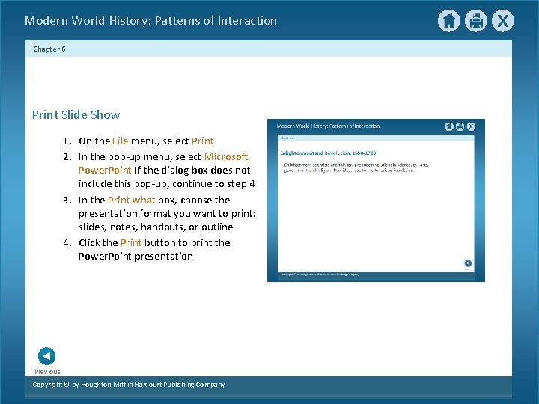The height and width of the screenshot is (404, 539).
Task: Click the 'Chapter 6' bar label
Action: coord(49,49)
